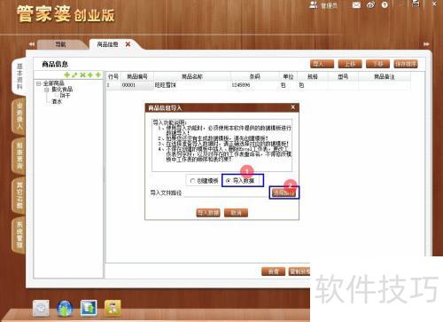
Task: Click the 导入文件路径 input field
Action: click(226, 192)
